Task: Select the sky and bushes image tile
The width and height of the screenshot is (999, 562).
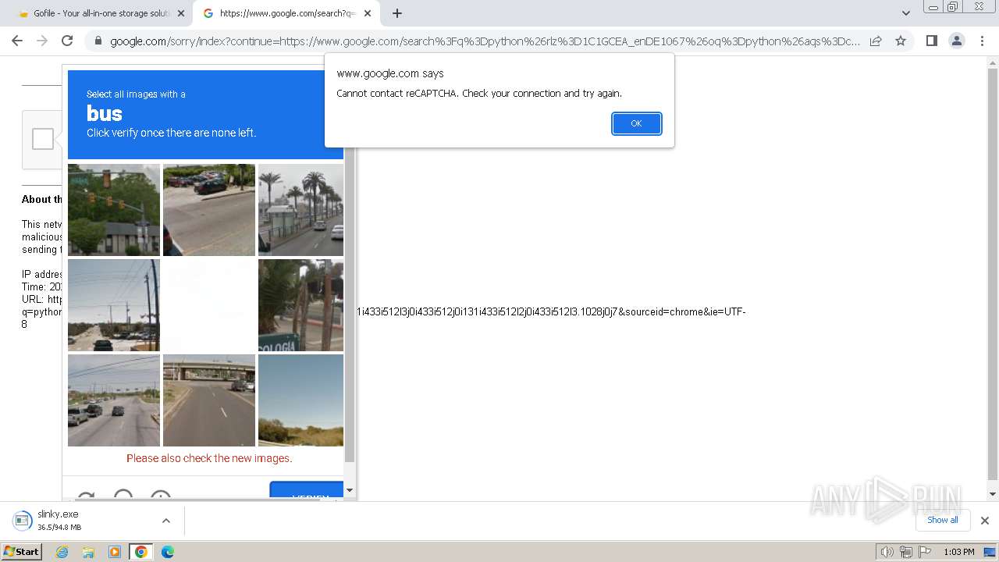Action: tap(300, 400)
